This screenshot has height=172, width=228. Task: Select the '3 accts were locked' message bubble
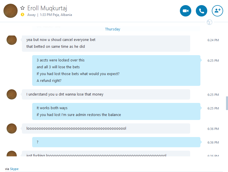pyautogui.click(x=116, y=71)
